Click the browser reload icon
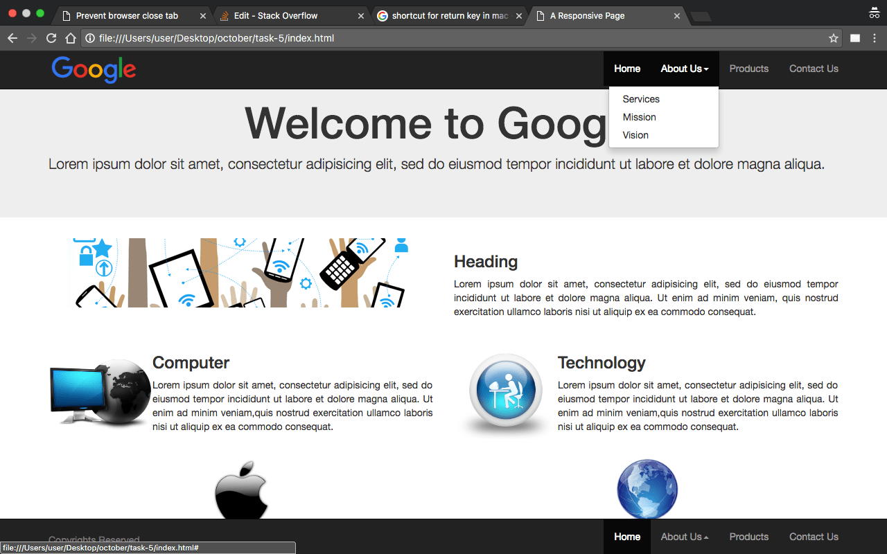Viewport: 887px width, 554px height. [51, 38]
